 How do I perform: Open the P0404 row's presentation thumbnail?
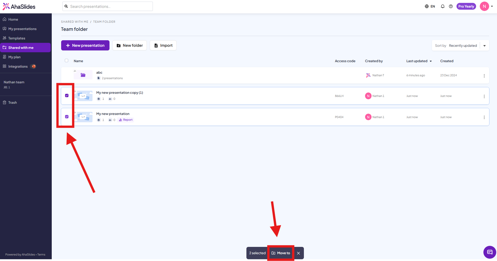(x=83, y=117)
